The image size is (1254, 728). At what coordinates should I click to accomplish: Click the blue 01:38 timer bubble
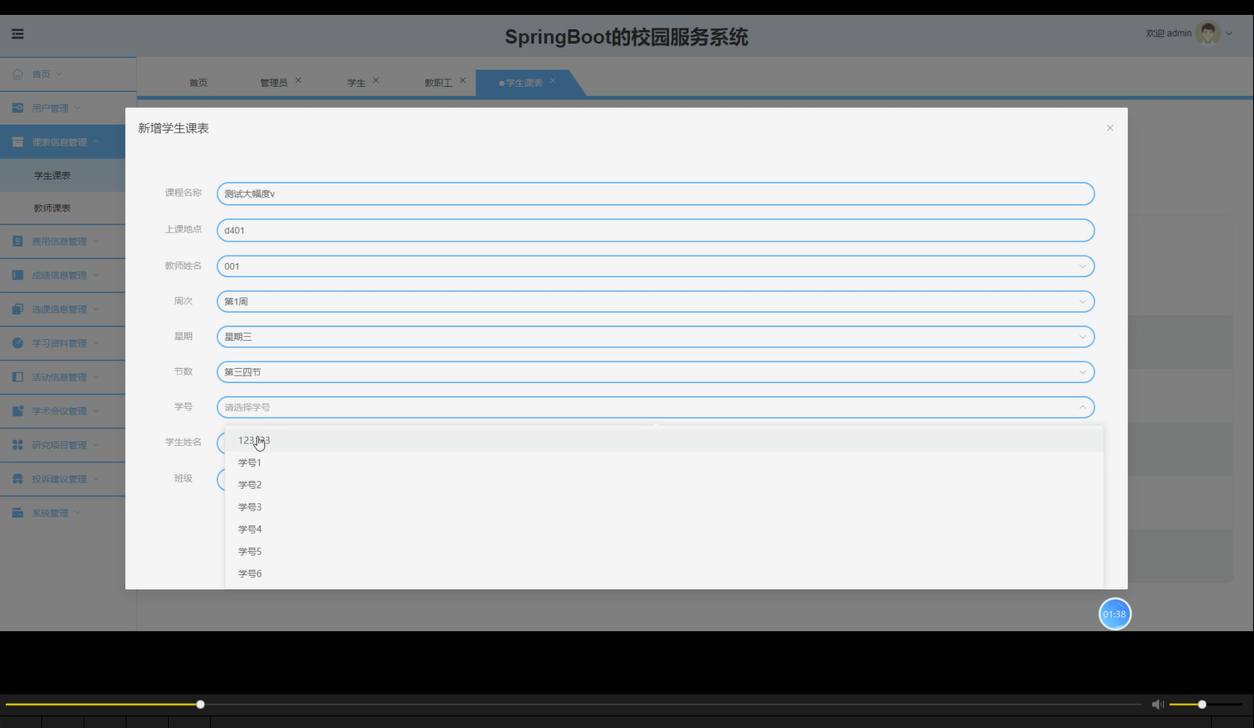(x=1114, y=614)
